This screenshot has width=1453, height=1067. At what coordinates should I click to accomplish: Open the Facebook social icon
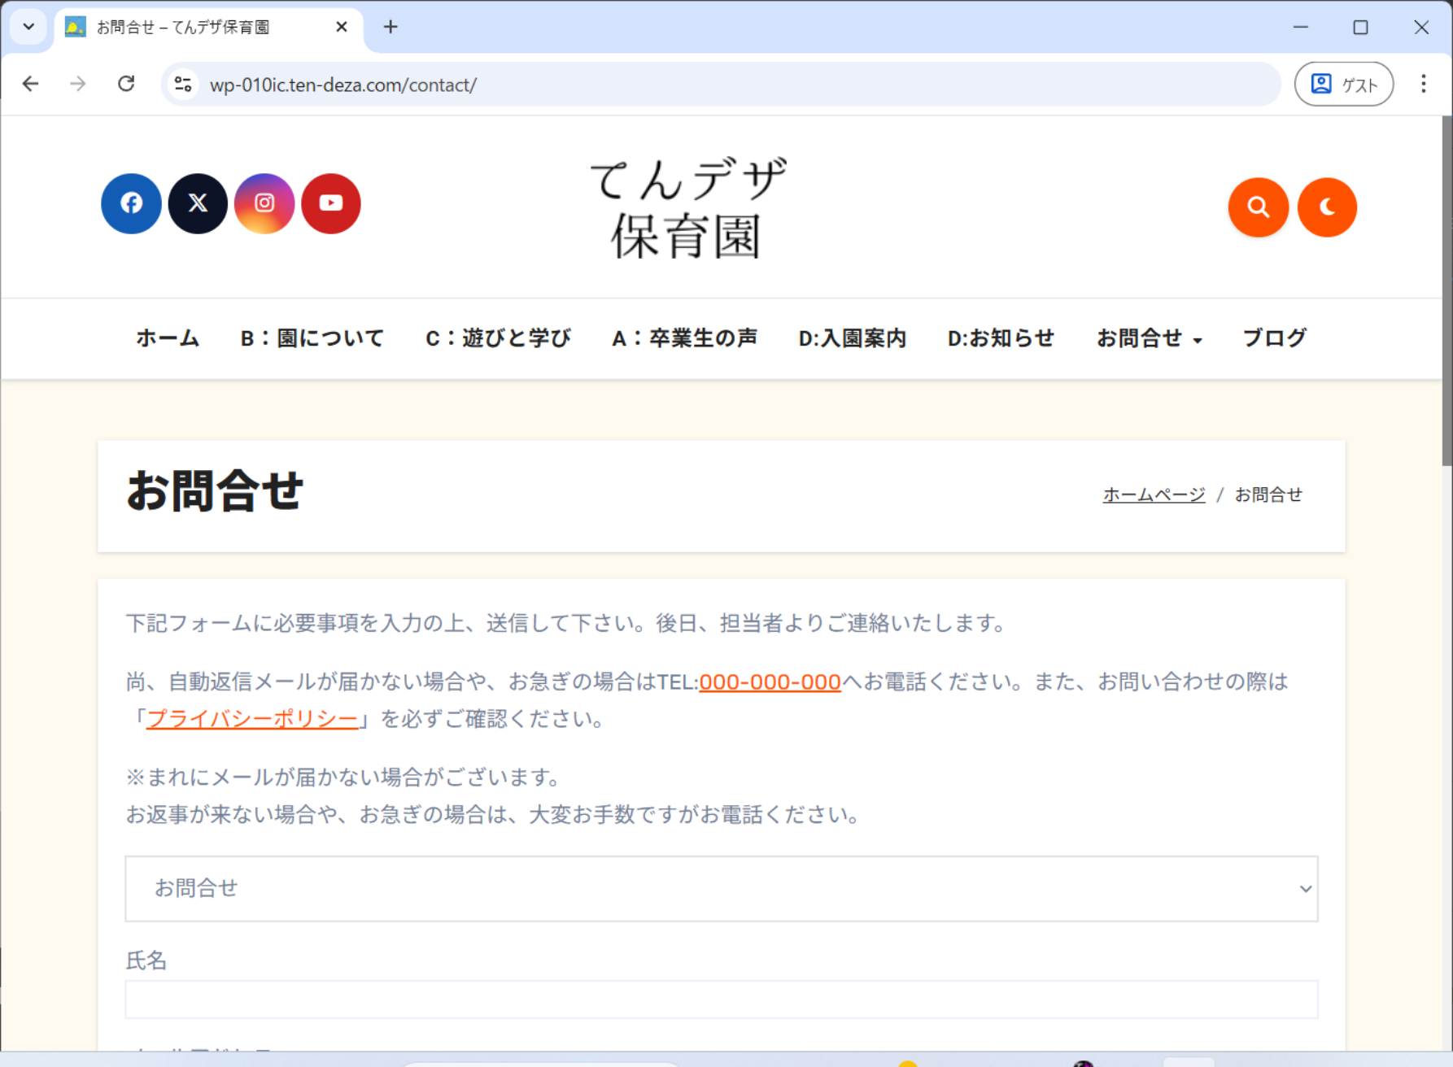[x=131, y=203]
